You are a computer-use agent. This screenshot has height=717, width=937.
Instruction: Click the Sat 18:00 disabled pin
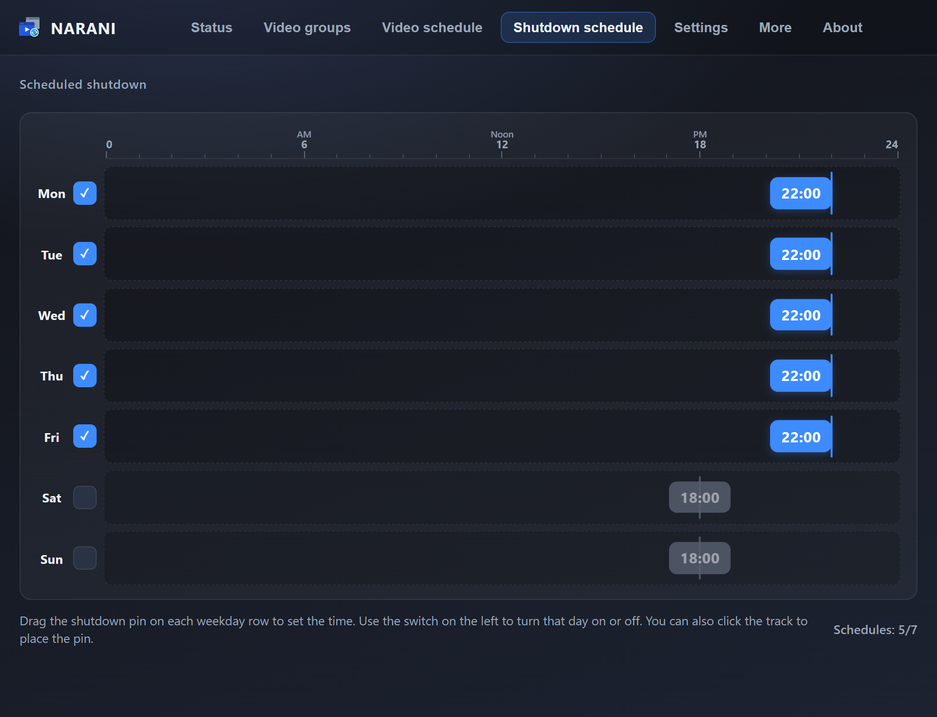coord(700,498)
